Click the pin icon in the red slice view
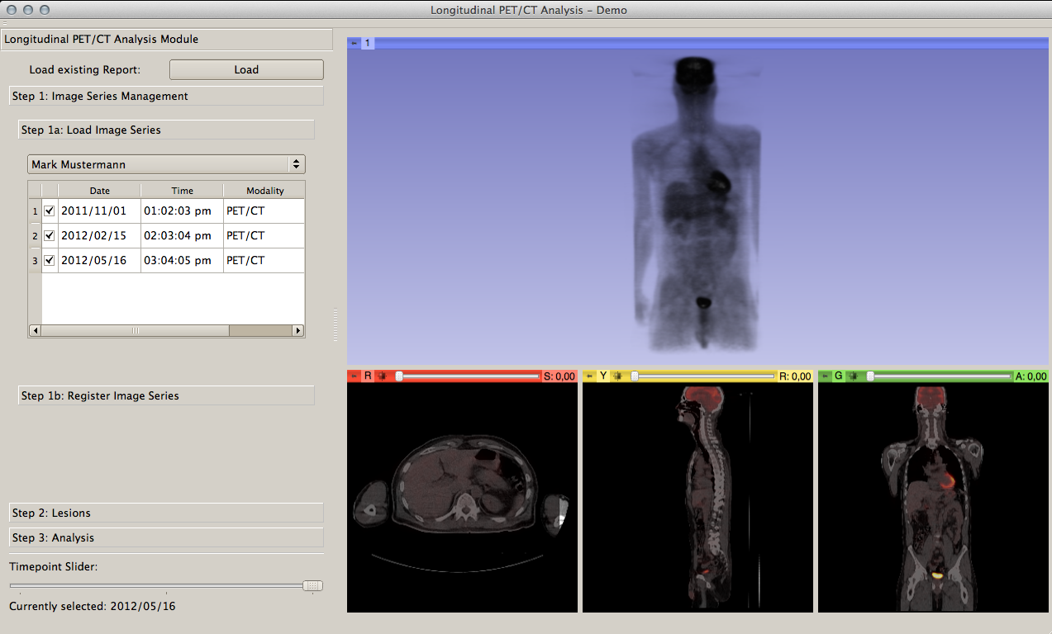This screenshot has height=634, width=1052. tap(354, 376)
